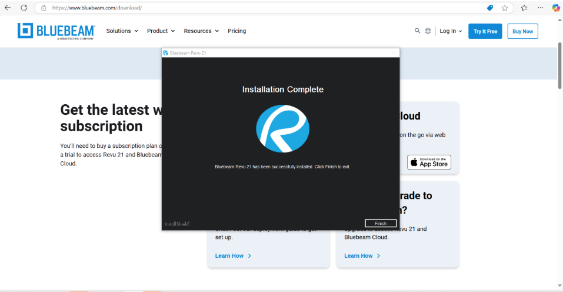Viewport: 563px width, 292px height.
Task: Expand the Product dropdown menu
Action: 161,31
